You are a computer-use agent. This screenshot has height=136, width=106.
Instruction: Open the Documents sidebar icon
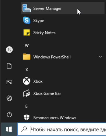9,66
